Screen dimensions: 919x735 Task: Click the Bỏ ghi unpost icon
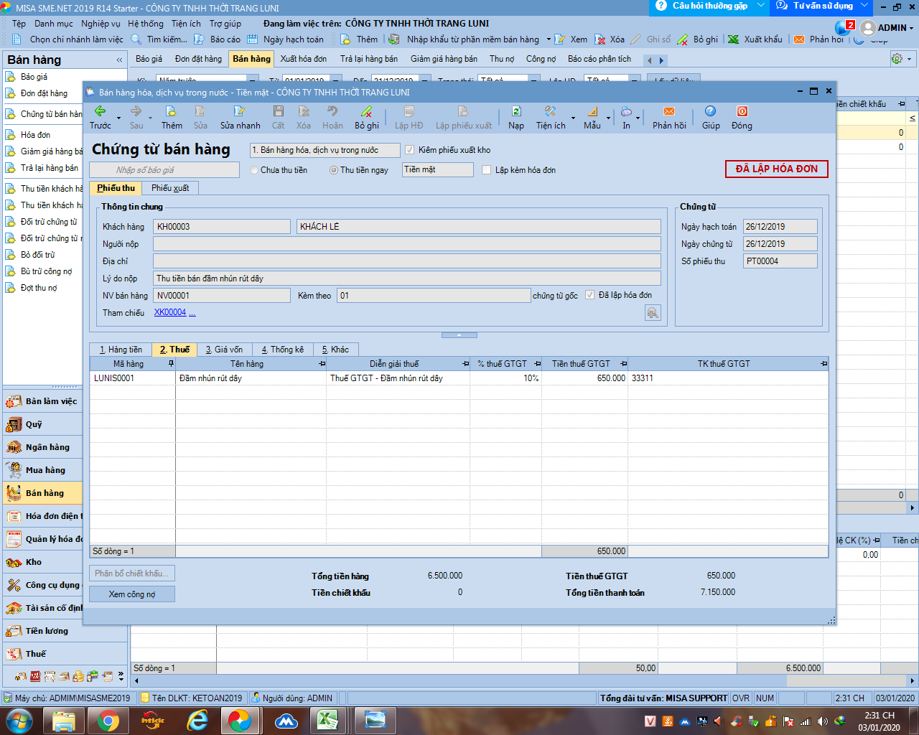tap(366, 112)
